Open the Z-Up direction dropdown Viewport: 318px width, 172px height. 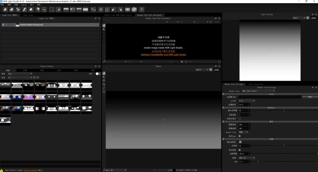[246, 100]
